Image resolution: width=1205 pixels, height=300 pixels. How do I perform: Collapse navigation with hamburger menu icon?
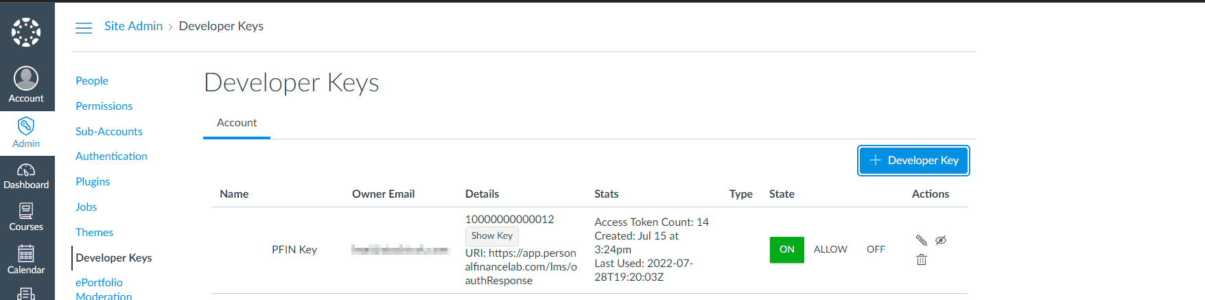[84, 27]
